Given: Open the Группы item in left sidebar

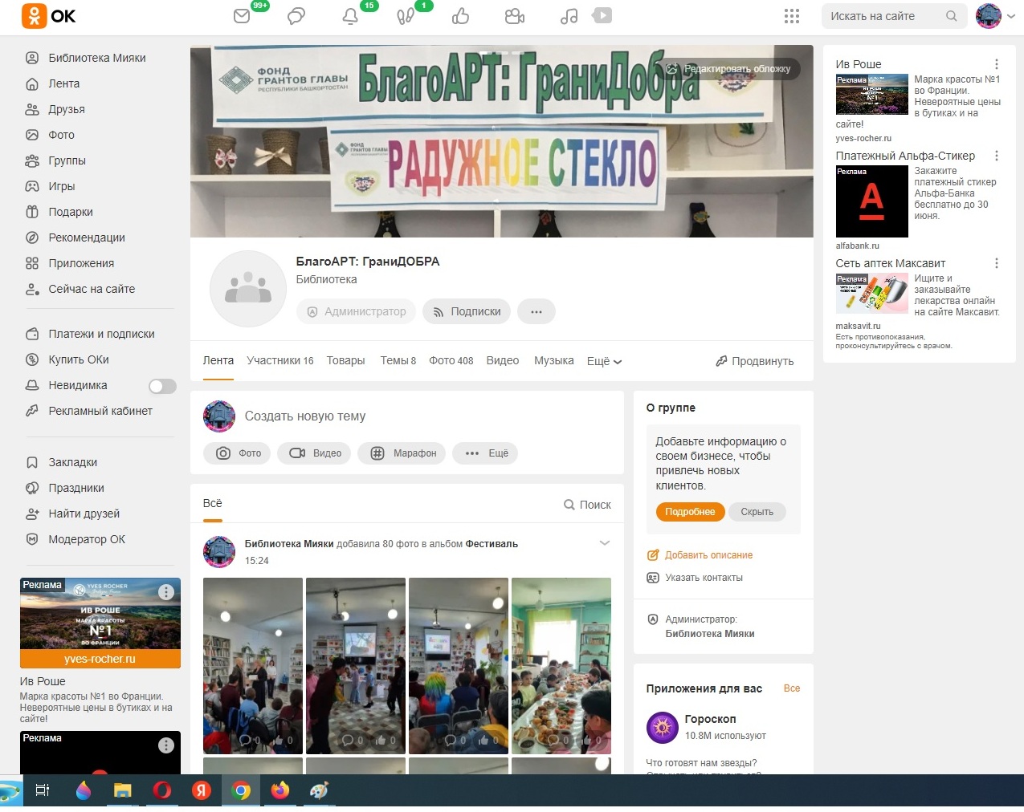Looking at the screenshot, I should [67, 160].
